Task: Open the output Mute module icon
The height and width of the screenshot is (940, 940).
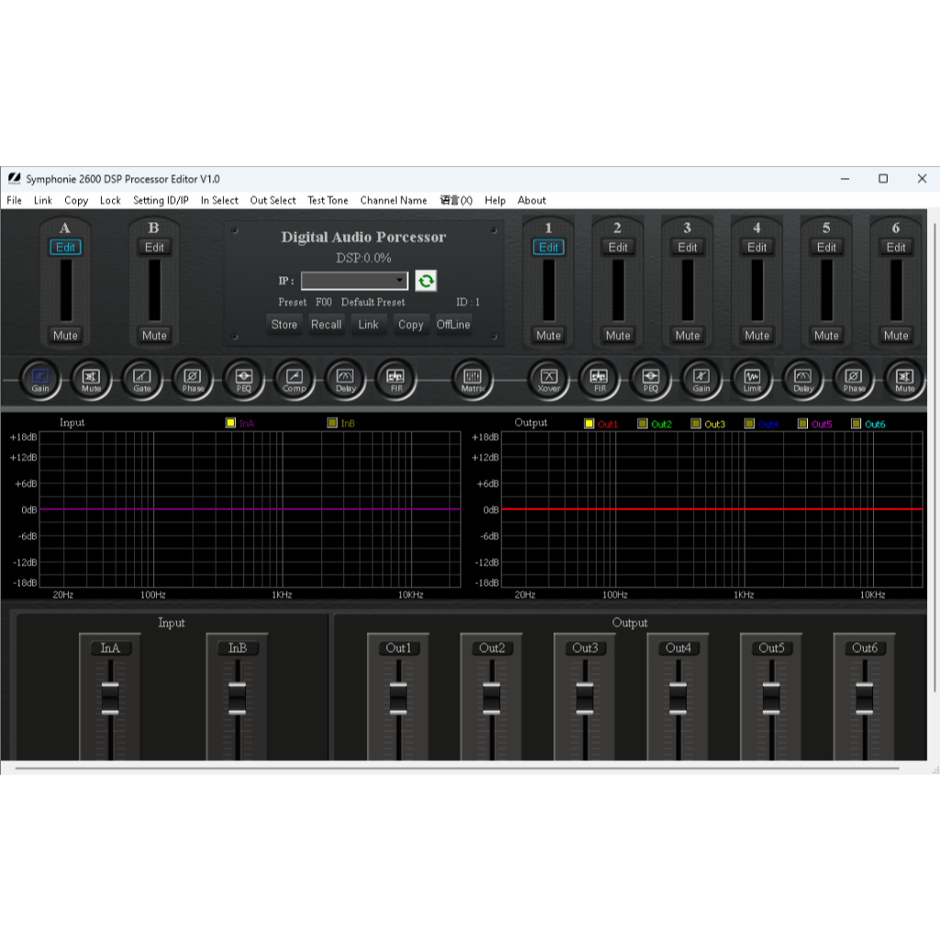Action: pos(904,379)
